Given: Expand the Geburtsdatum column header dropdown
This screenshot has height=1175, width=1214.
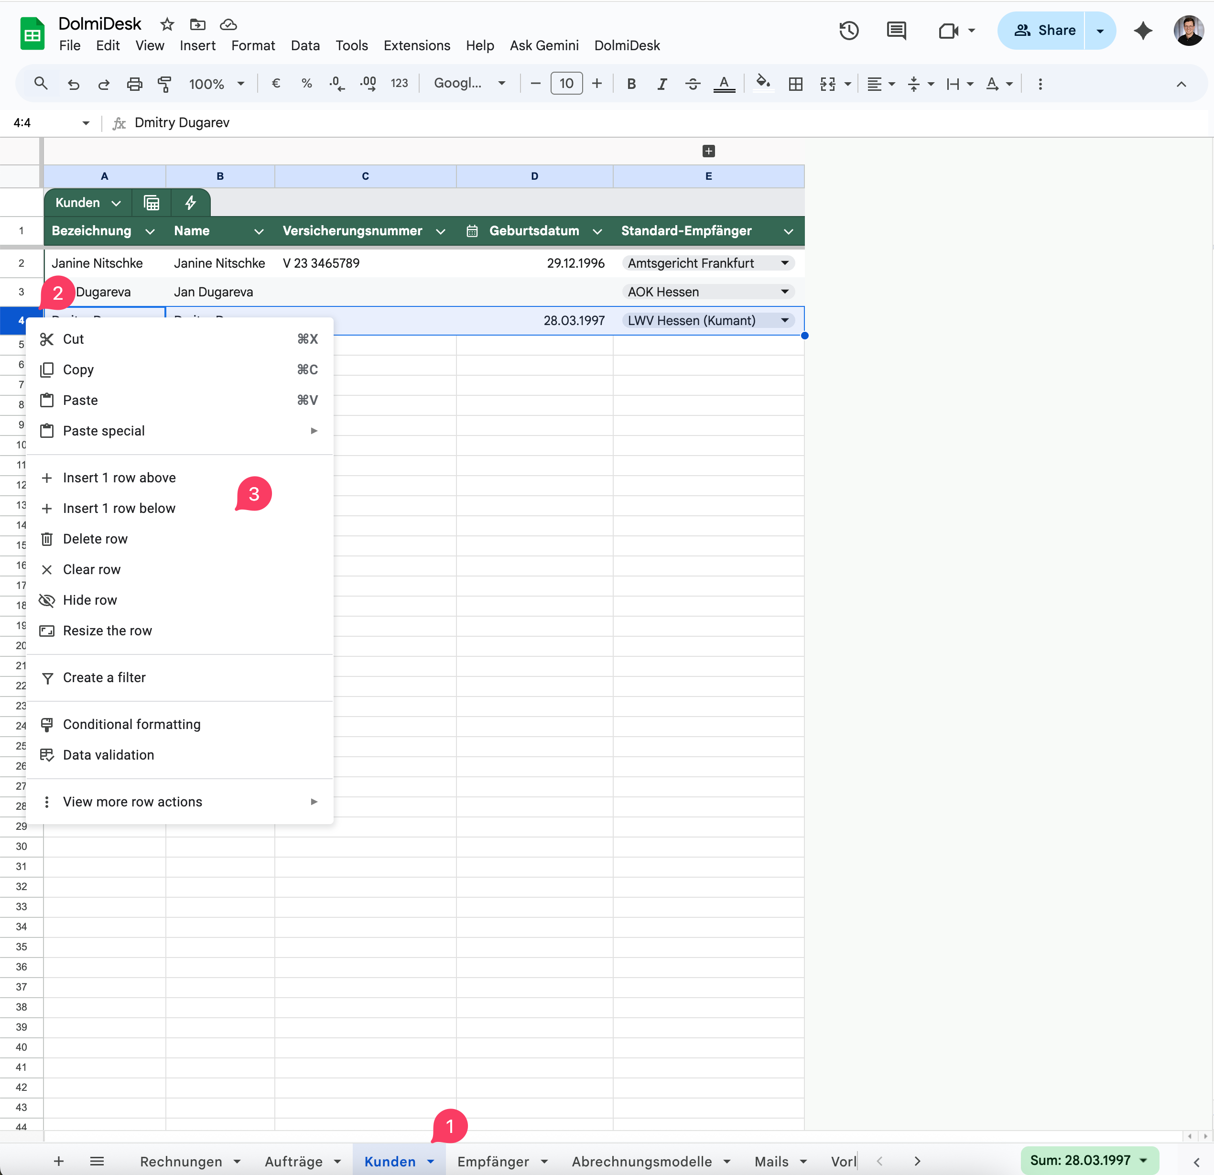Looking at the screenshot, I should [x=597, y=232].
